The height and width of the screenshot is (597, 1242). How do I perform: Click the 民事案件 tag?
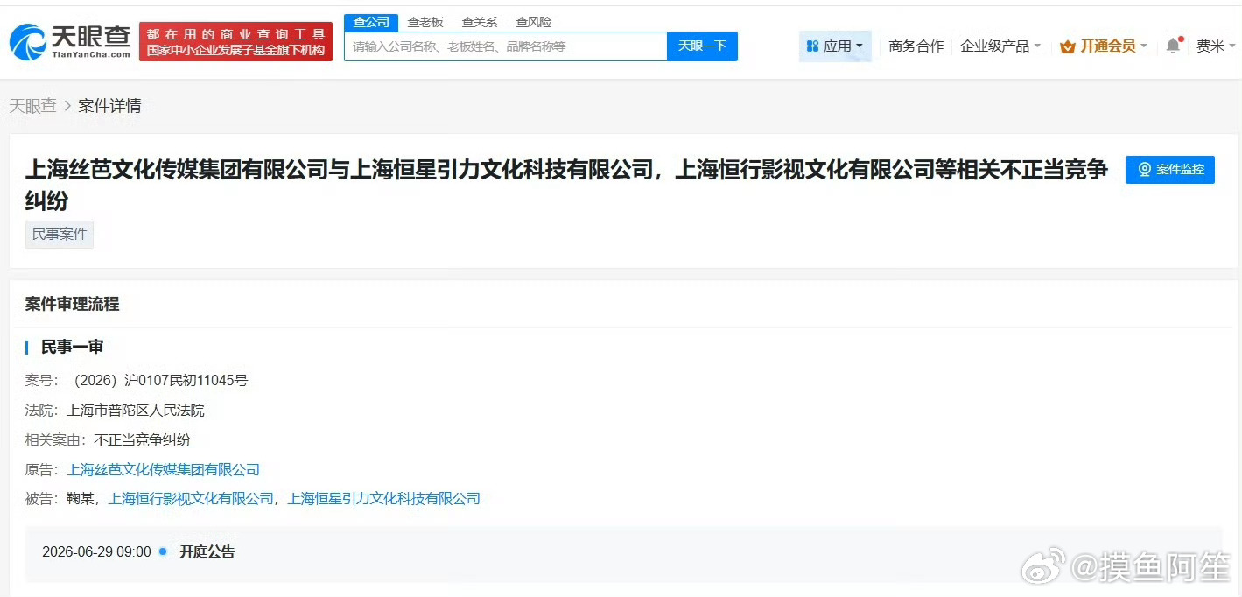[x=60, y=235]
